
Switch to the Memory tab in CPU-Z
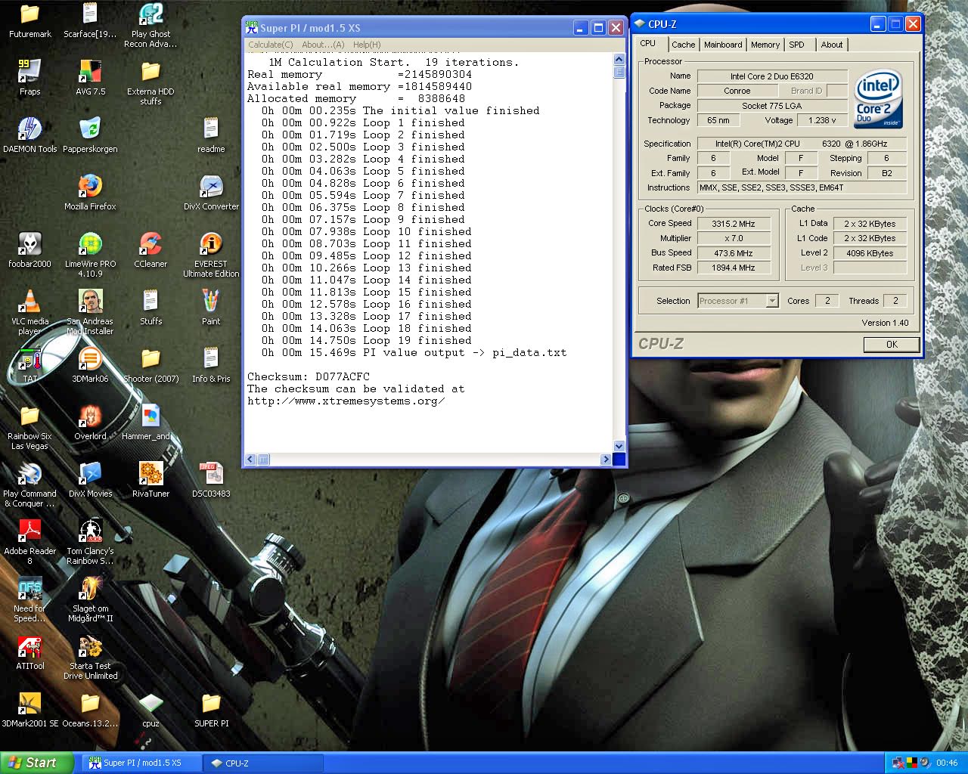pyautogui.click(x=765, y=45)
